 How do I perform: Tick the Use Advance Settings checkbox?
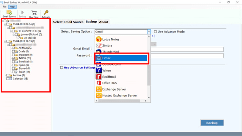[x=62, y=68]
